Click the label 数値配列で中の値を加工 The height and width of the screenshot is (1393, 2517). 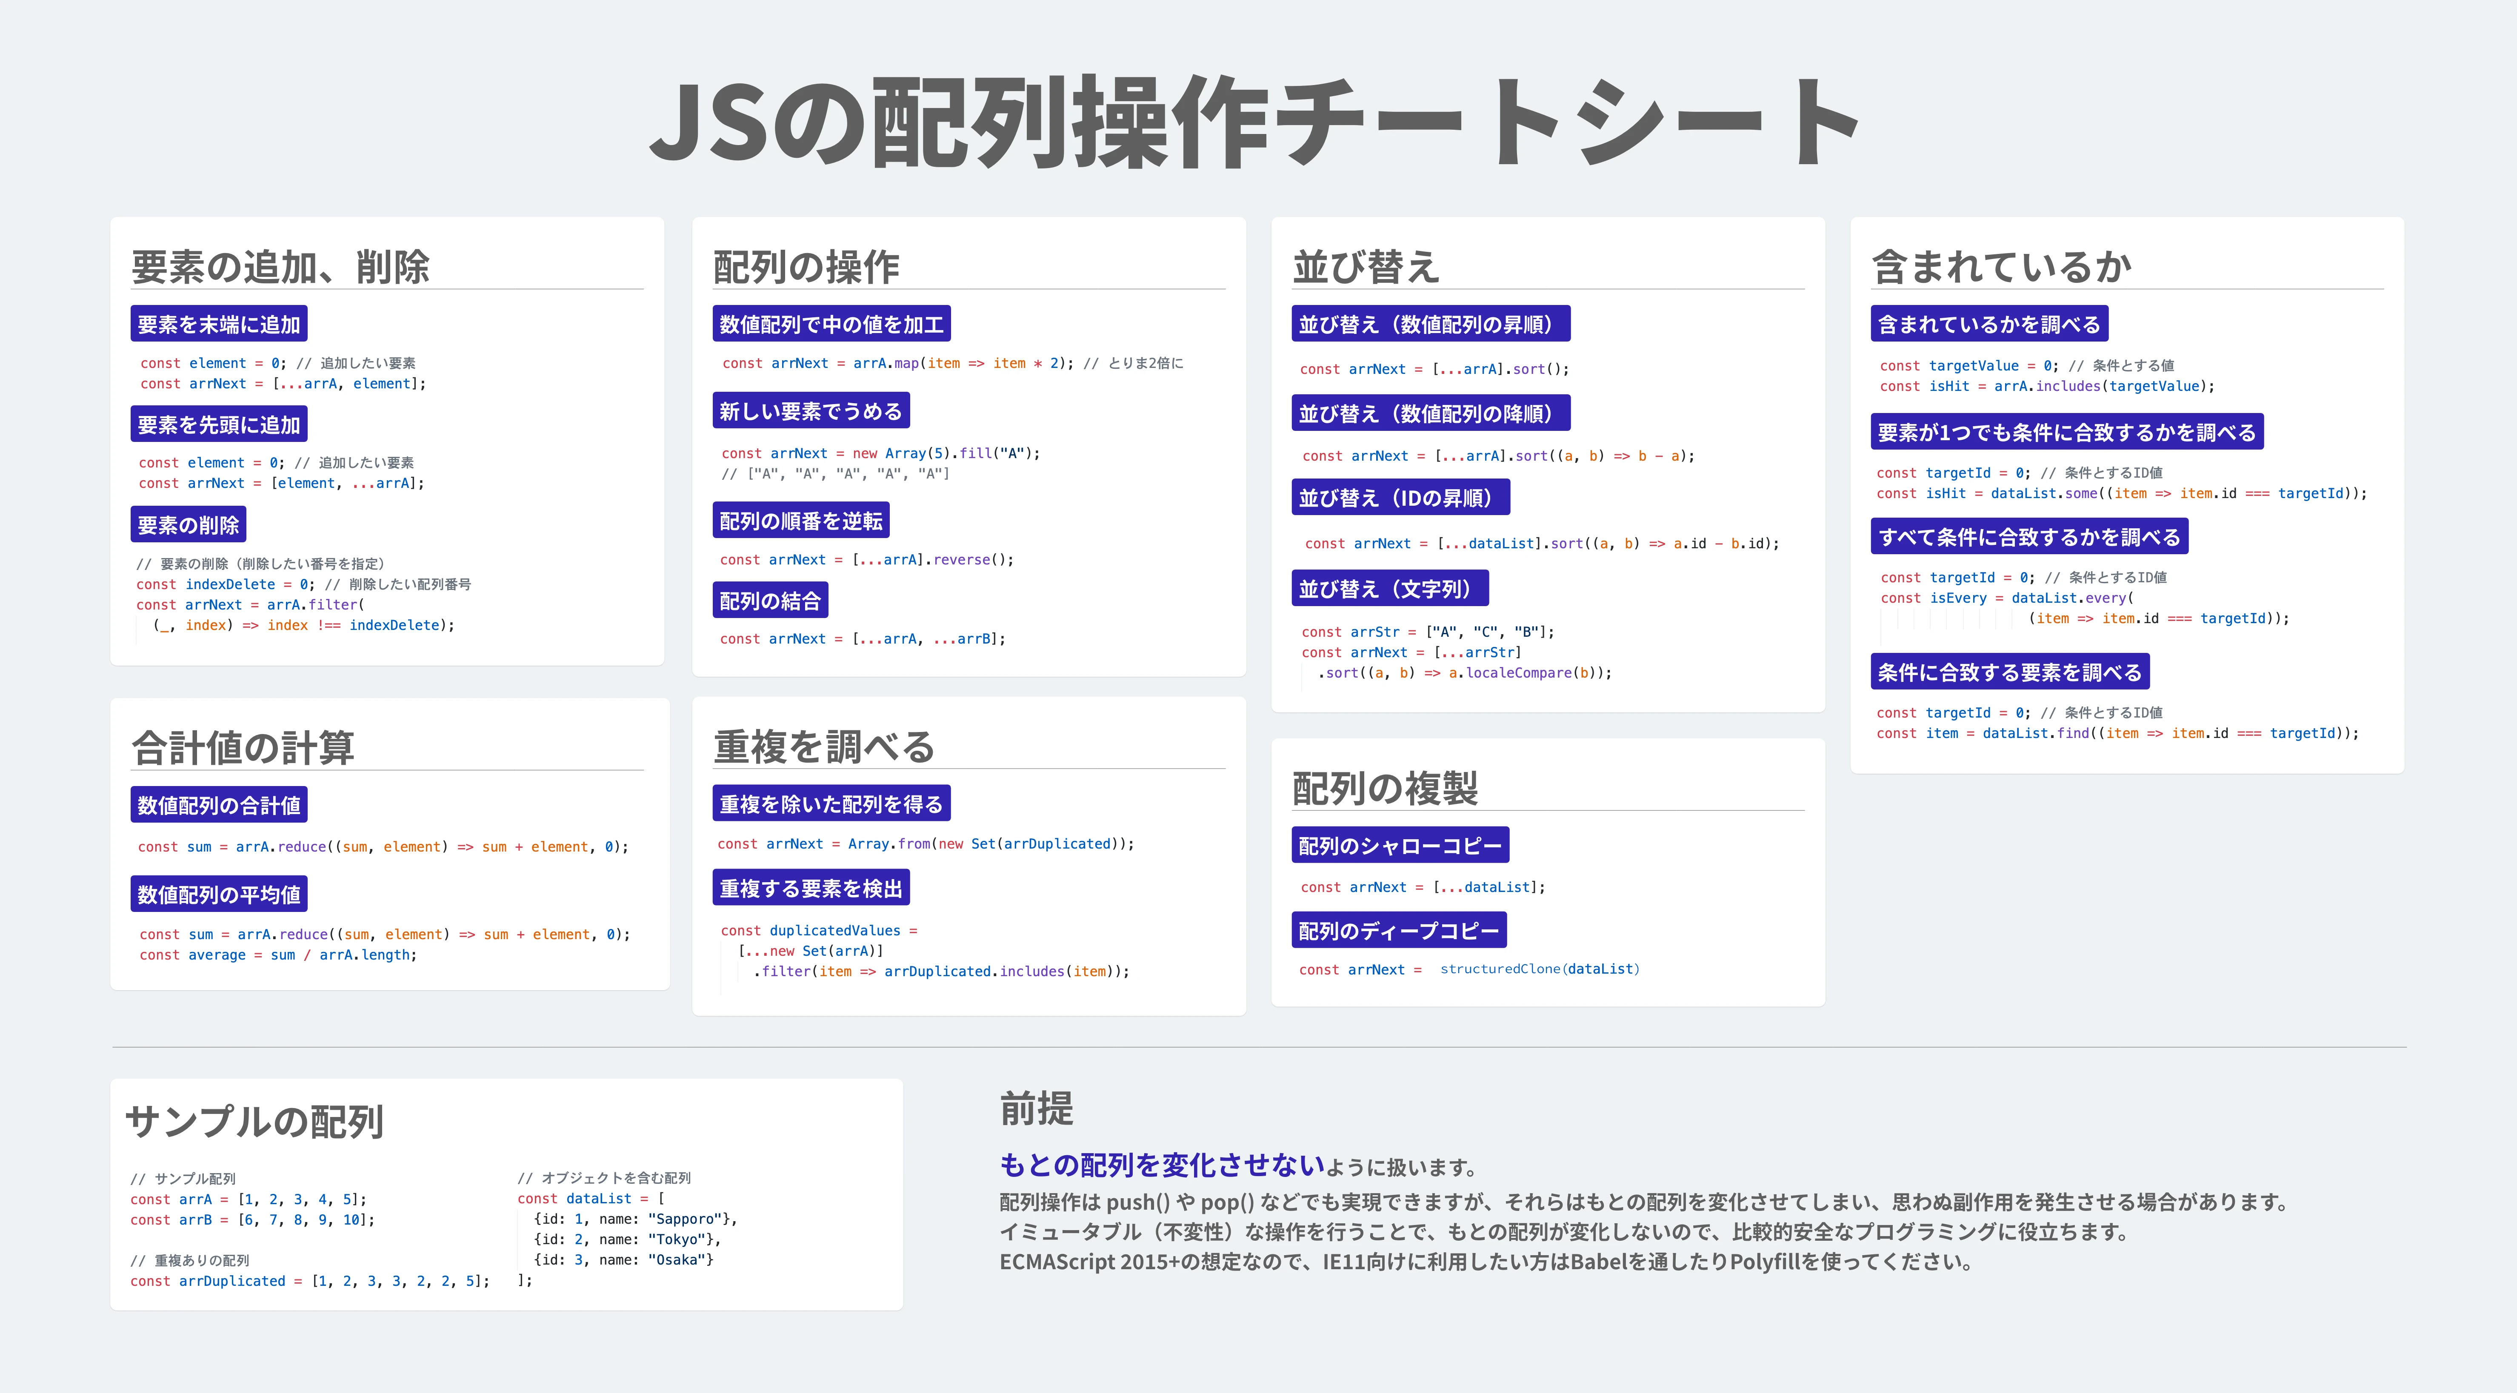click(831, 324)
